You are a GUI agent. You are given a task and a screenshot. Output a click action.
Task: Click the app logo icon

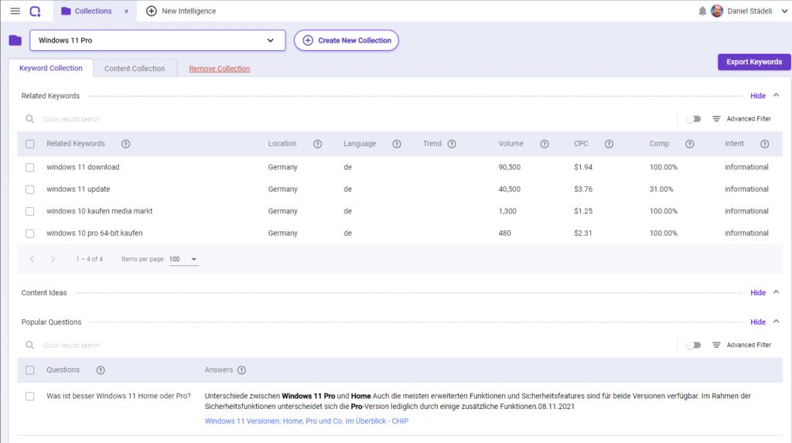[35, 11]
